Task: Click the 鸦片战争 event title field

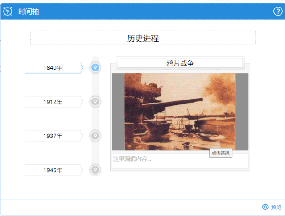Action: tap(180, 63)
